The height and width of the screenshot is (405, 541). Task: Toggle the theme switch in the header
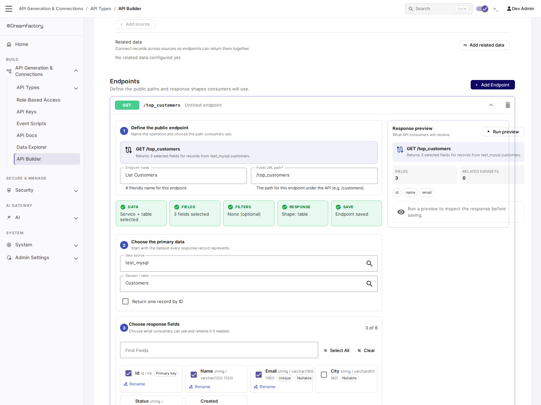pyautogui.click(x=482, y=9)
